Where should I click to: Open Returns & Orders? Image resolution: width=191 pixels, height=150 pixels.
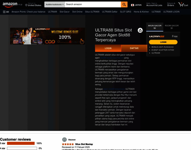[x=171, y=4]
